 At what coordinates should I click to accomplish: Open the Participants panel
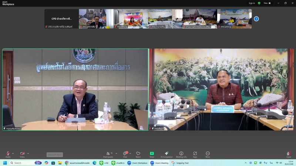point(108,155)
